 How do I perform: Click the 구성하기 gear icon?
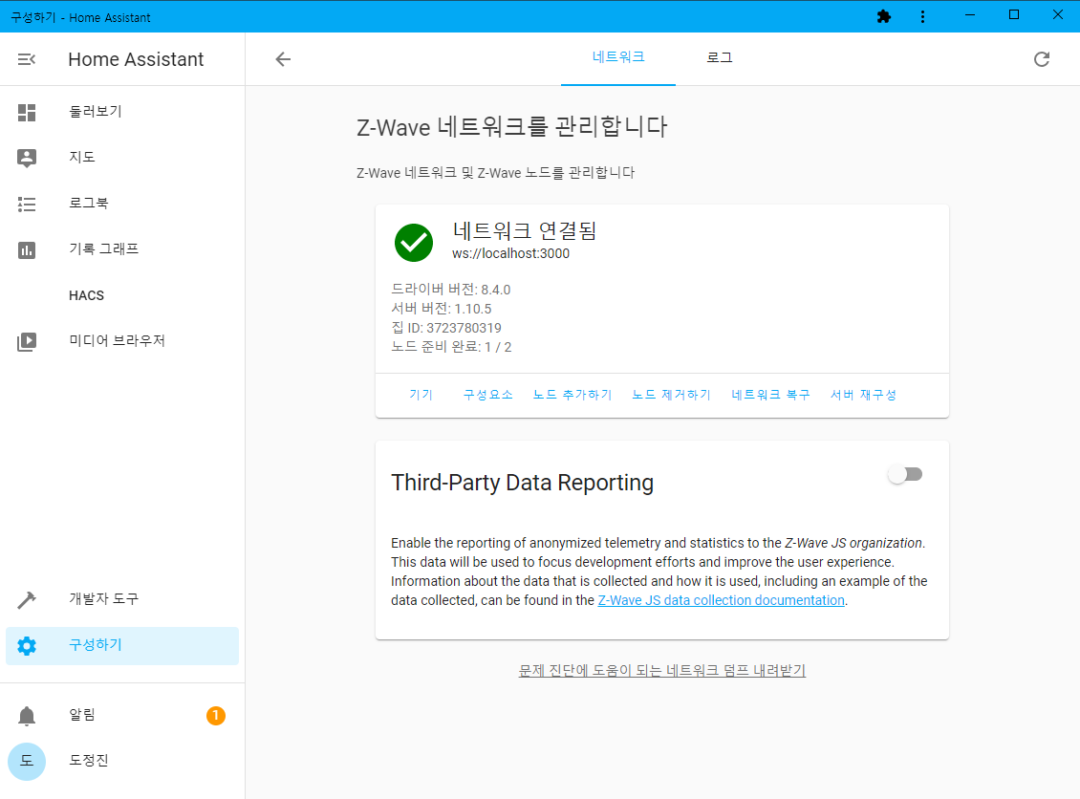(26, 646)
